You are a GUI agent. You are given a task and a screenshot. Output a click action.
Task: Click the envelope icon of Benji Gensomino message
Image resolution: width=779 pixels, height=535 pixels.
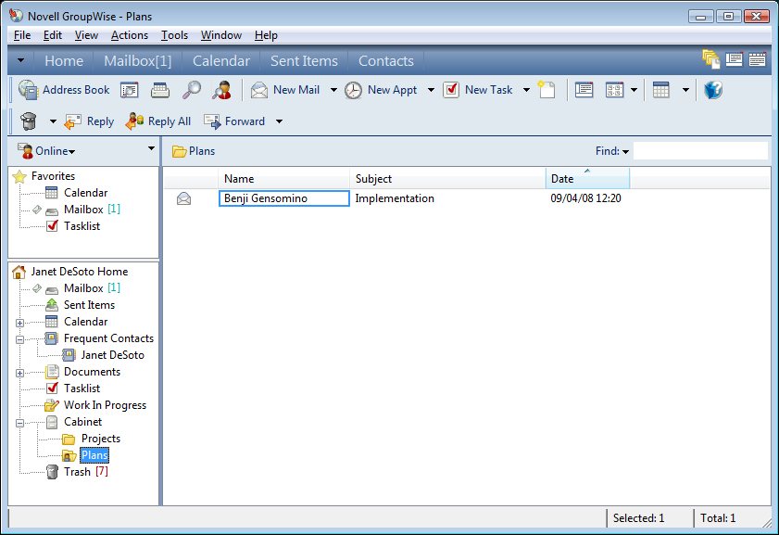[x=183, y=198]
